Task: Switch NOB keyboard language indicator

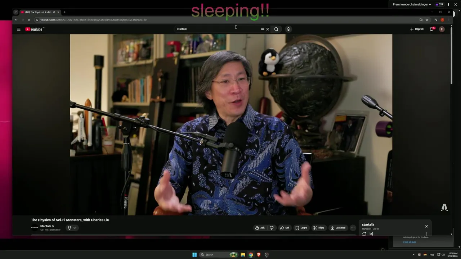Action: pos(432,255)
